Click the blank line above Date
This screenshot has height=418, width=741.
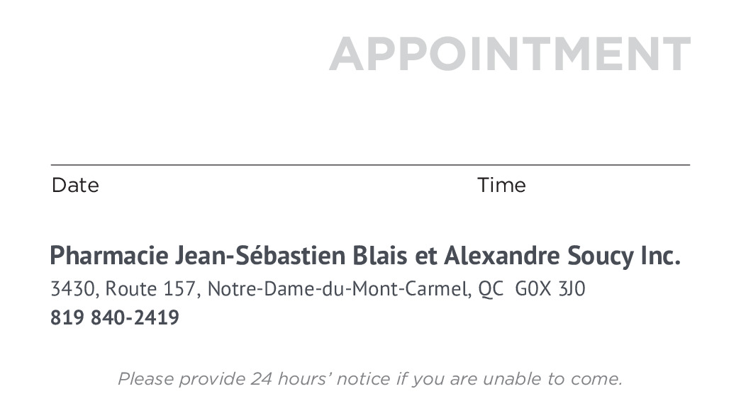(213, 164)
